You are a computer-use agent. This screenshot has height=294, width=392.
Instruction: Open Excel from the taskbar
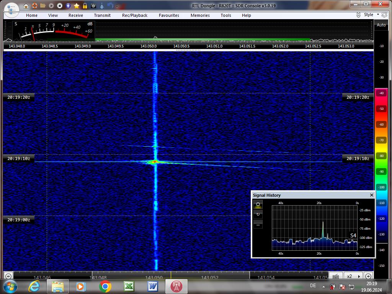coord(129,286)
